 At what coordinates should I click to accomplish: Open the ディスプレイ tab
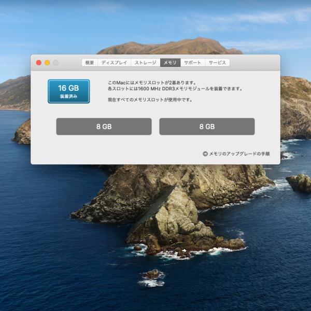(114, 63)
